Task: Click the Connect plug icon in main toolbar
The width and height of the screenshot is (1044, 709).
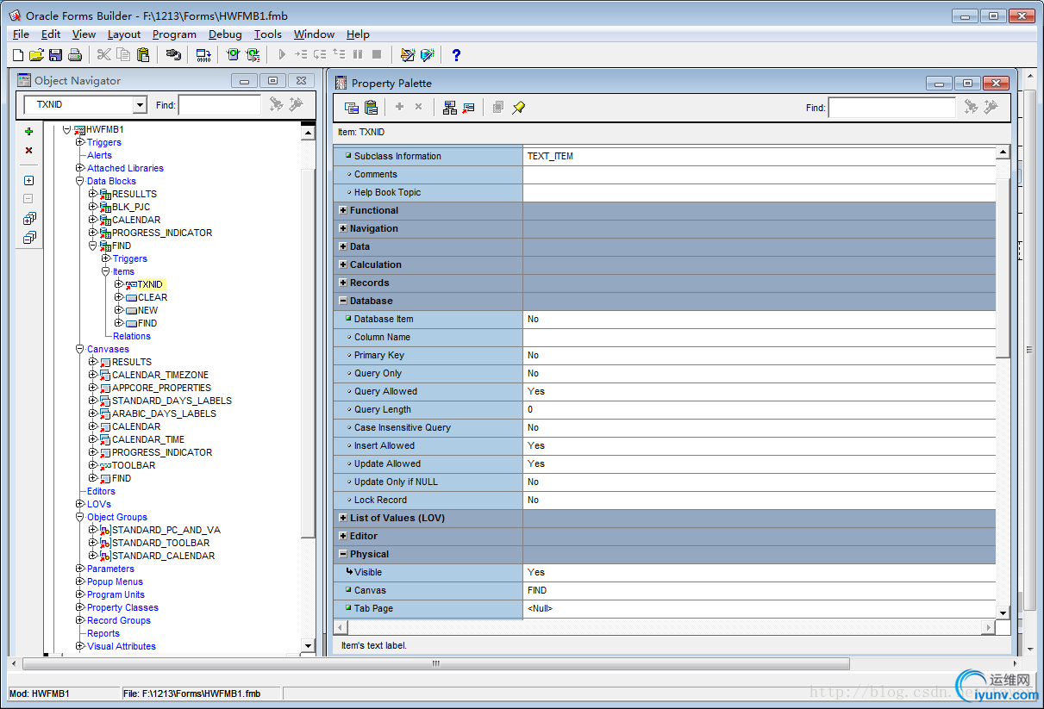Action: [173, 55]
